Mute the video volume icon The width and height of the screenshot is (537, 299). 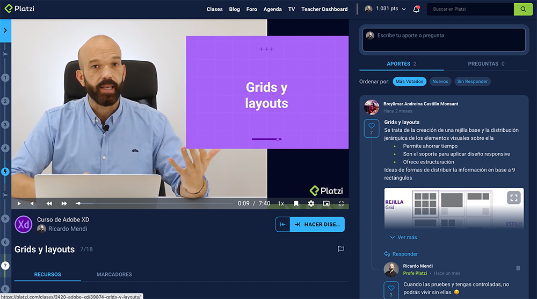pyautogui.click(x=32, y=203)
